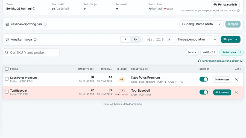Focus the Cari SKU / nama produk search field
246x138 pixels.
(x=31, y=52)
